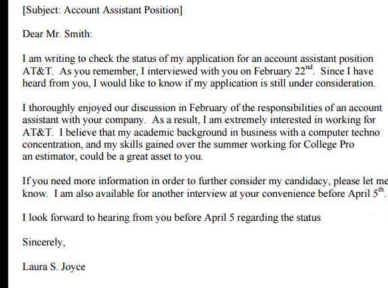The height and width of the screenshot is (288, 388).
Task: Click the signature name 'Laura S. Joyce'
Action: coord(54,267)
